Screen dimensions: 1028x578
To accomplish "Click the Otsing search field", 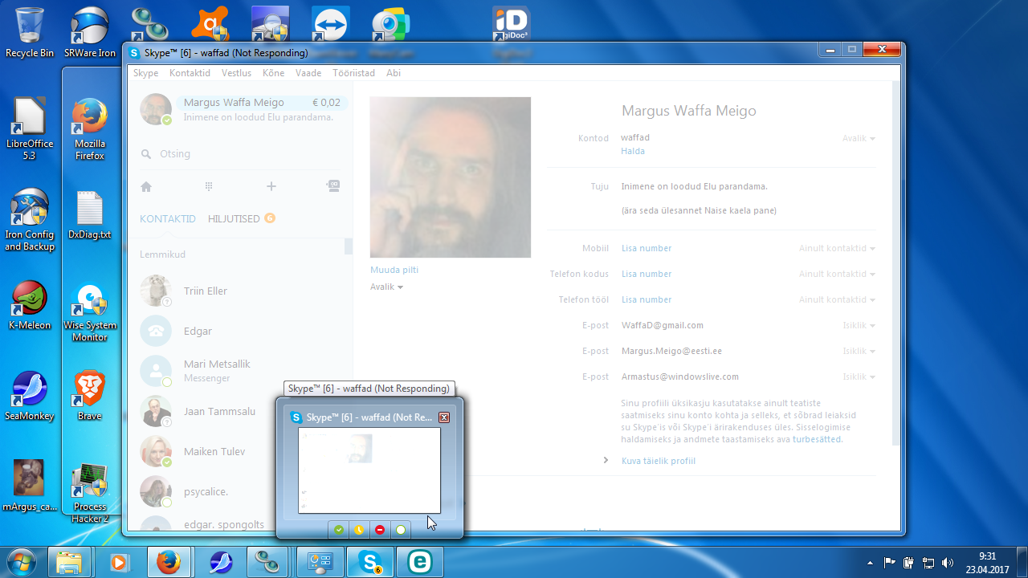I will click(241, 154).
